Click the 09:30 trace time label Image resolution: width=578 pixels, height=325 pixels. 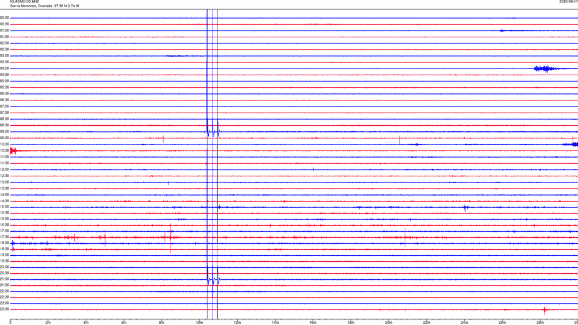(4, 138)
